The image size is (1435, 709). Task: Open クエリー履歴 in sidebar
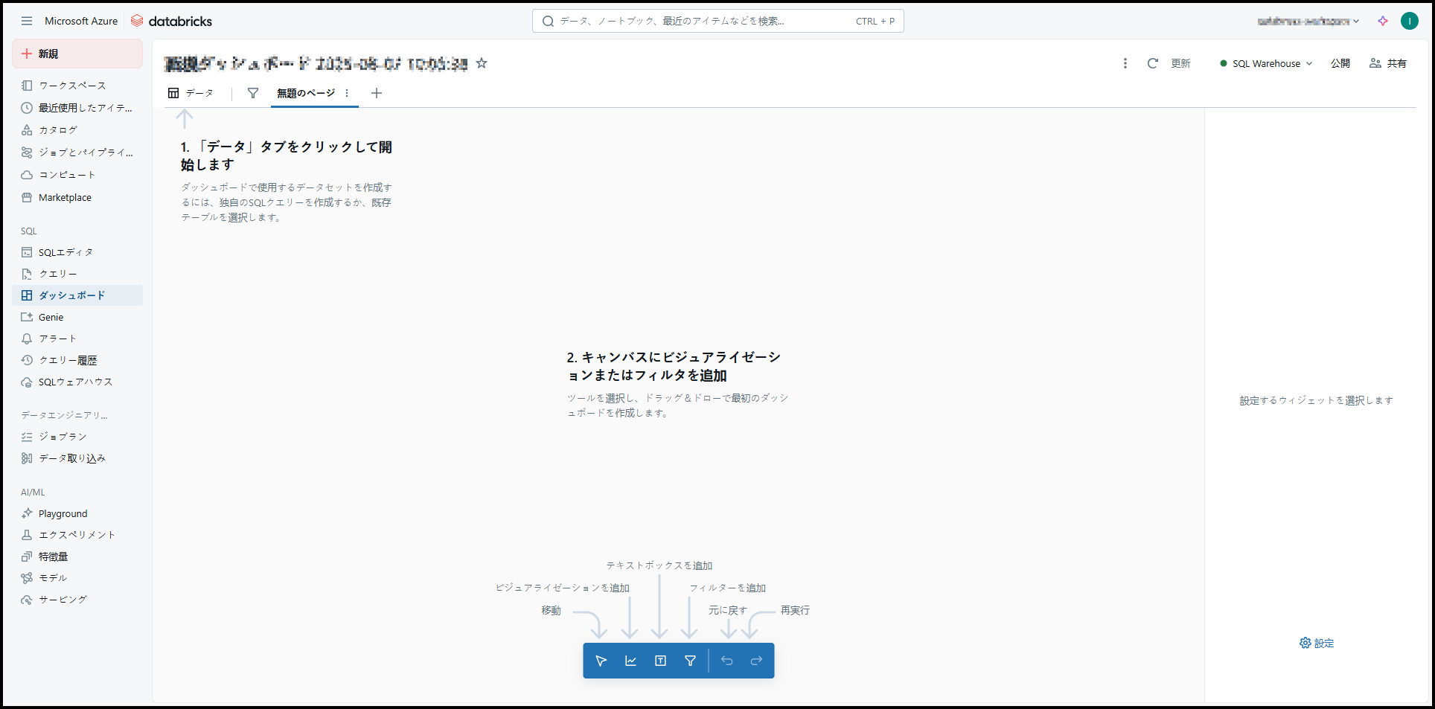tap(77, 360)
